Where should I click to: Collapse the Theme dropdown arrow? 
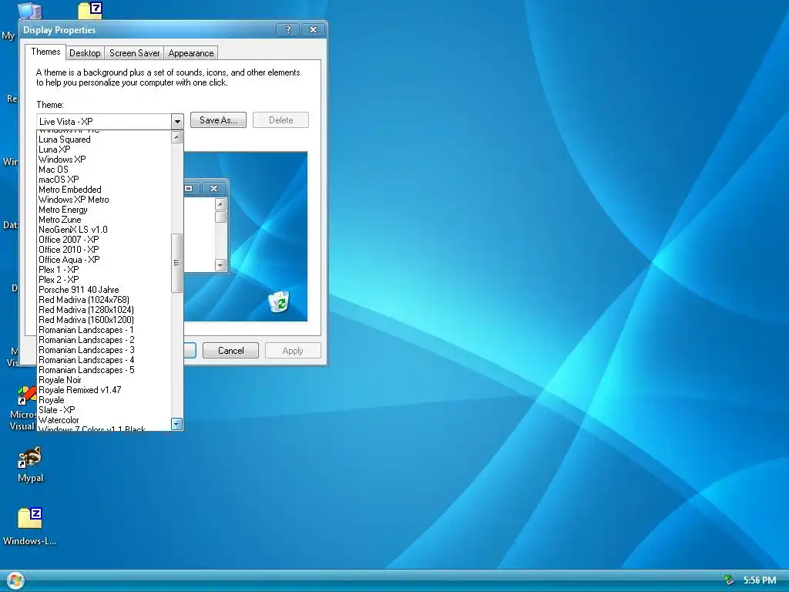pyautogui.click(x=177, y=121)
